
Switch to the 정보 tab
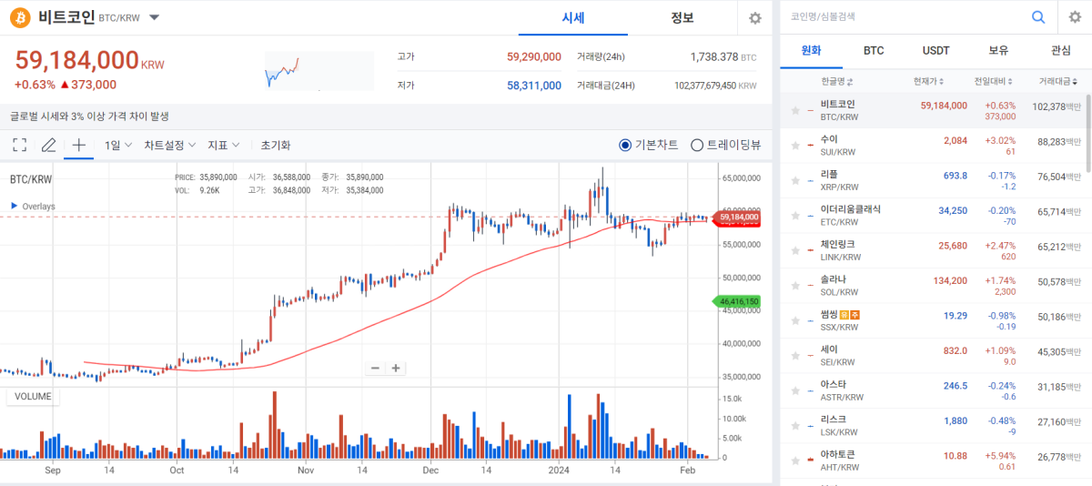click(x=682, y=18)
